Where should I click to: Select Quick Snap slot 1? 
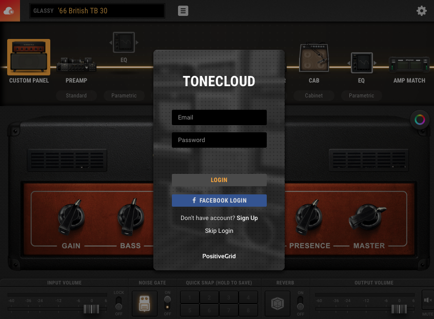pyautogui.click(x=190, y=297)
